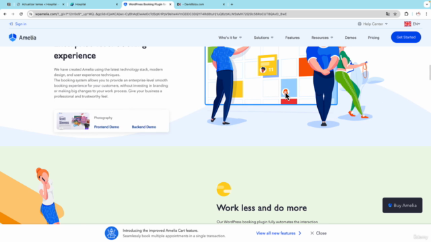Click the Amelia Cart feature round icon
Viewport: 431px width, 242px height.
(111, 233)
